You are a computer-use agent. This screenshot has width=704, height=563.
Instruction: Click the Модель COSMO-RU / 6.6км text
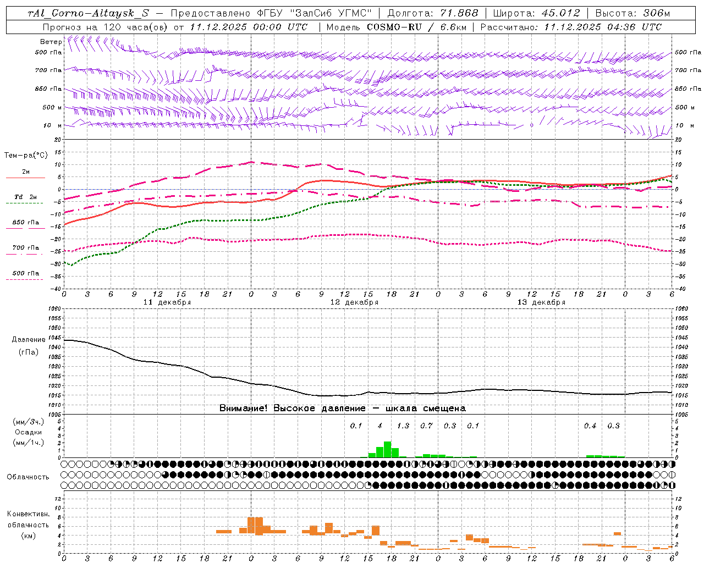coord(395,27)
